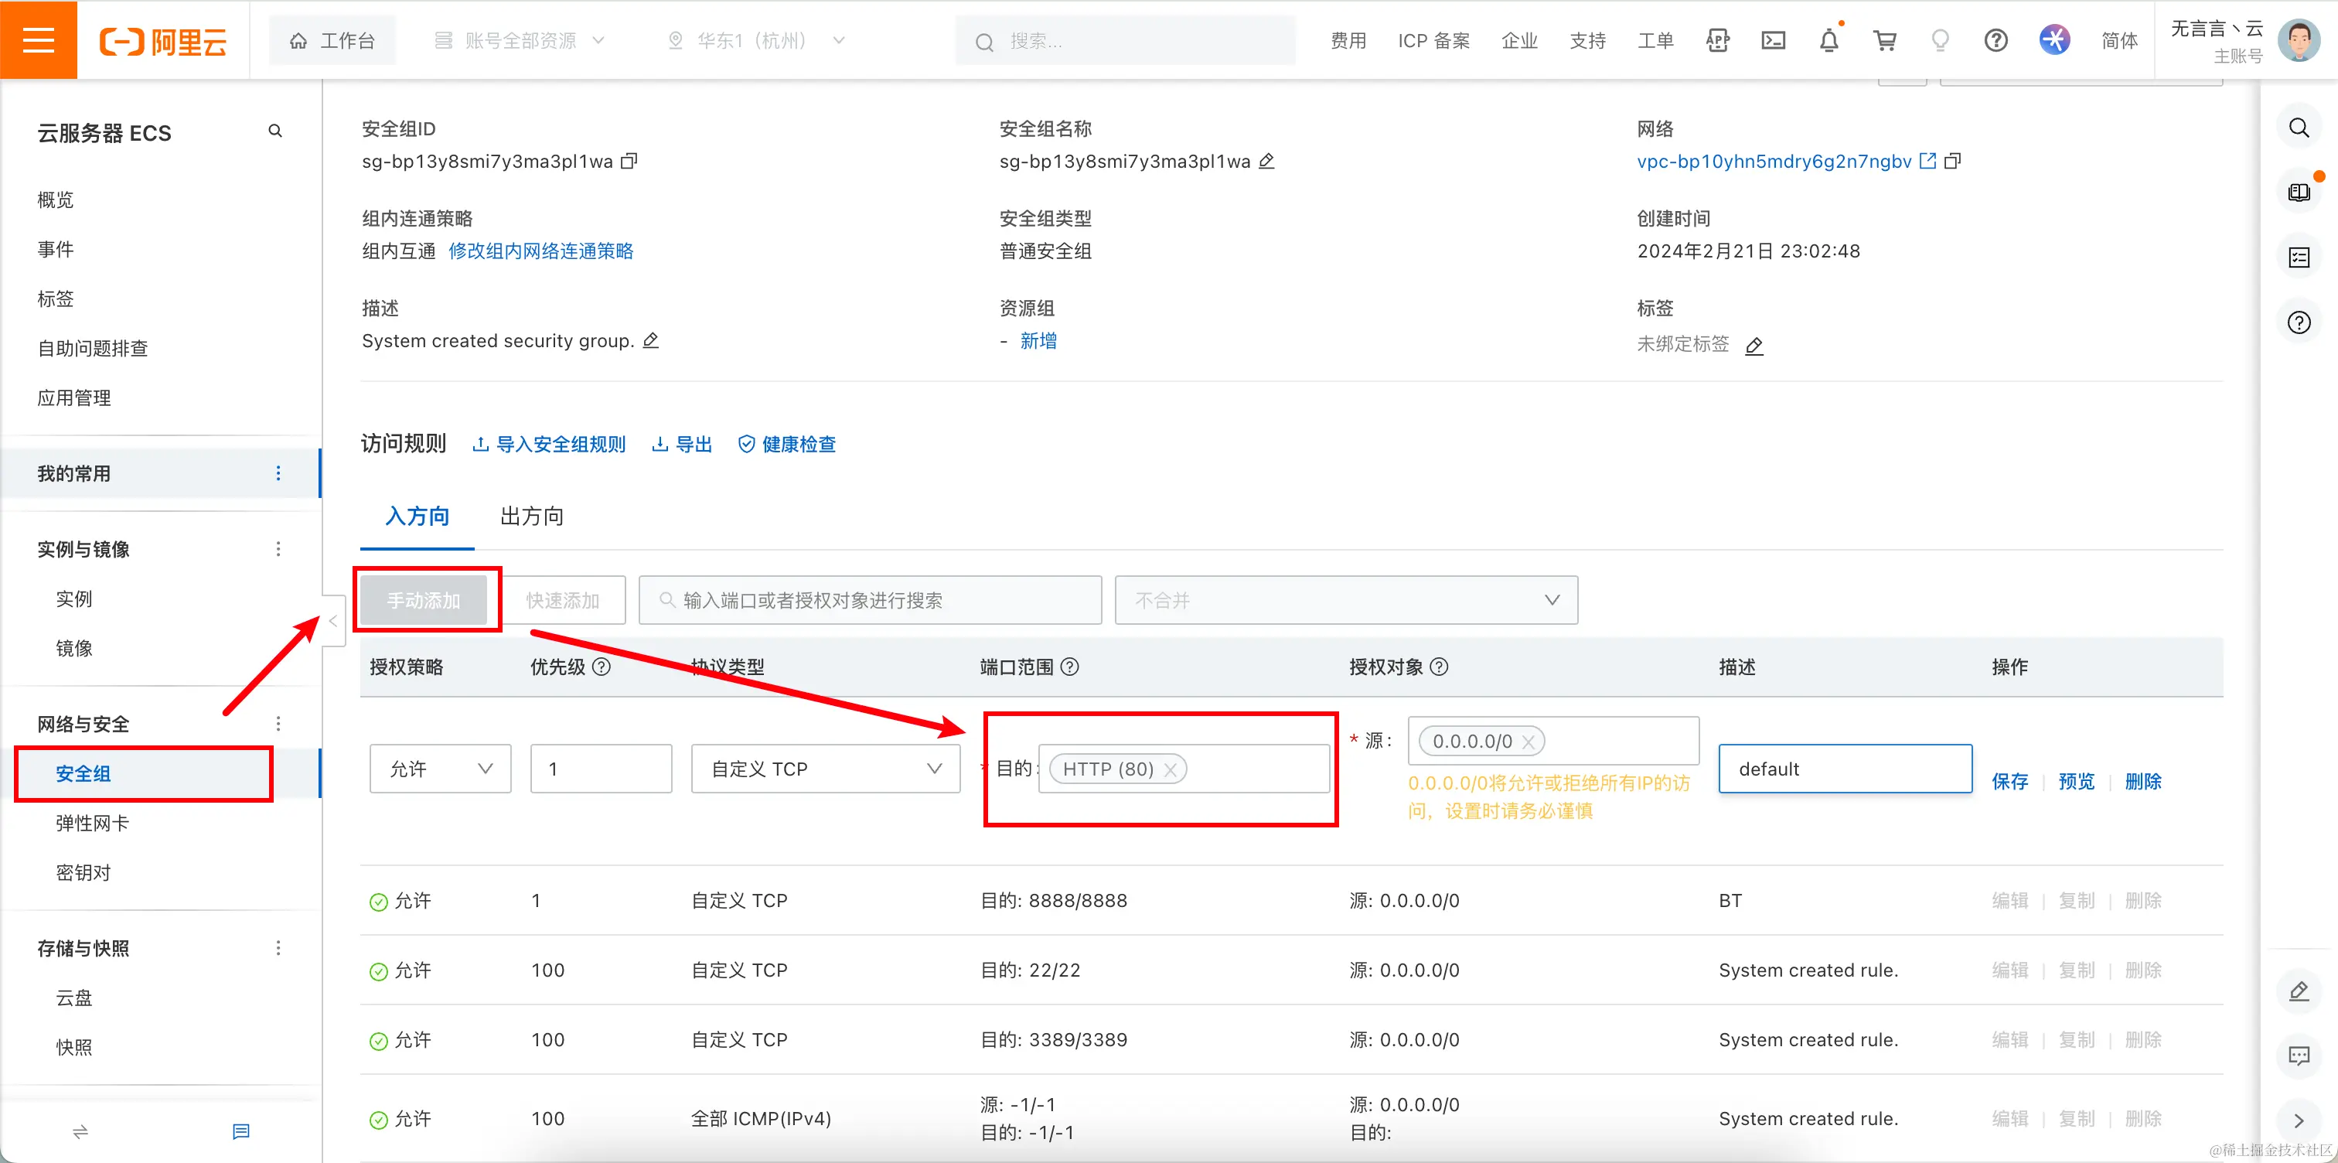Screen dimensions: 2338x1163
Task: Open the hamburger main menu
Action: [38, 40]
